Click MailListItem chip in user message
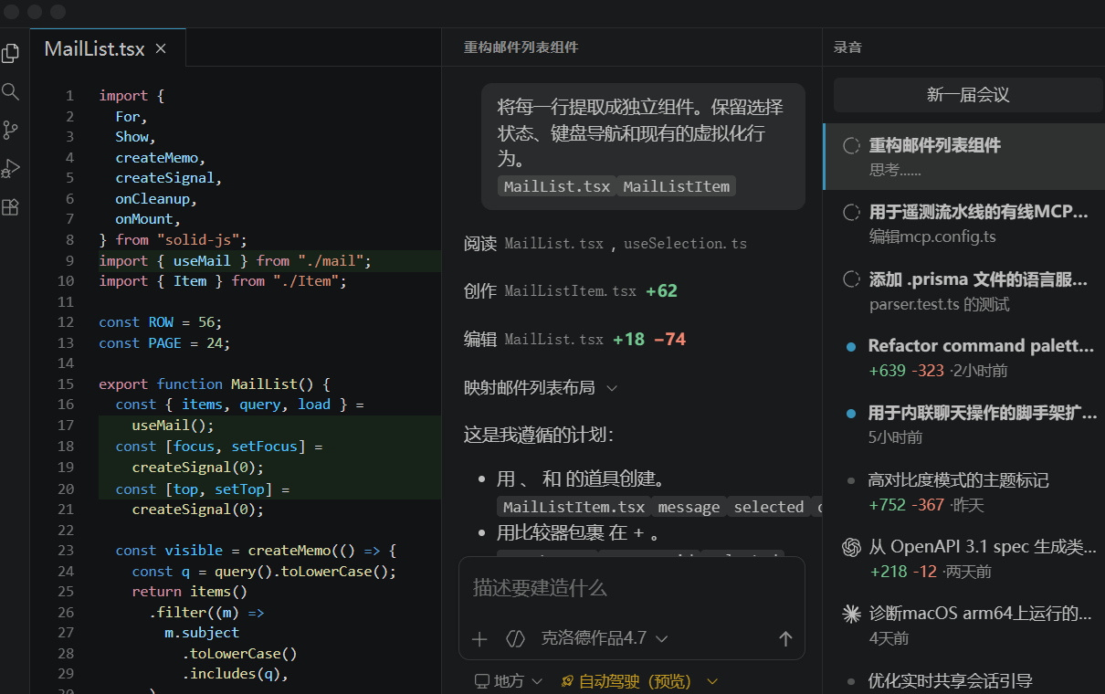 click(x=676, y=186)
